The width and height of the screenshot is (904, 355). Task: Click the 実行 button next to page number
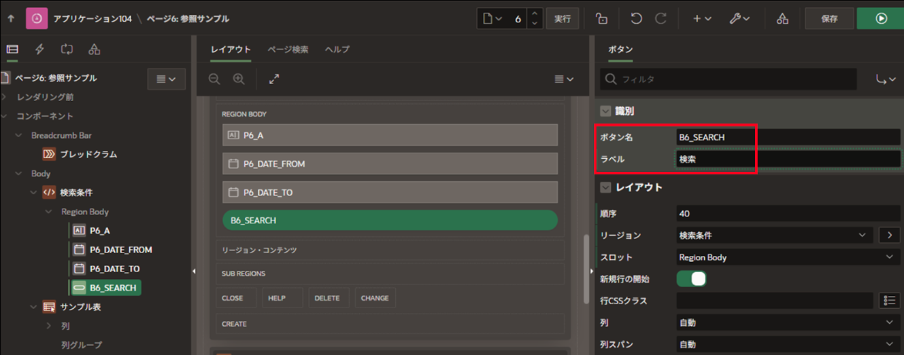[563, 19]
